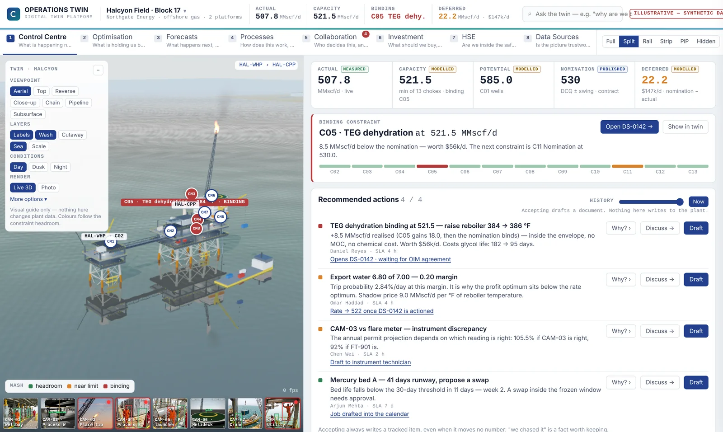
Task: Click the C05 binding constraint bar segment
Action: coord(432,166)
